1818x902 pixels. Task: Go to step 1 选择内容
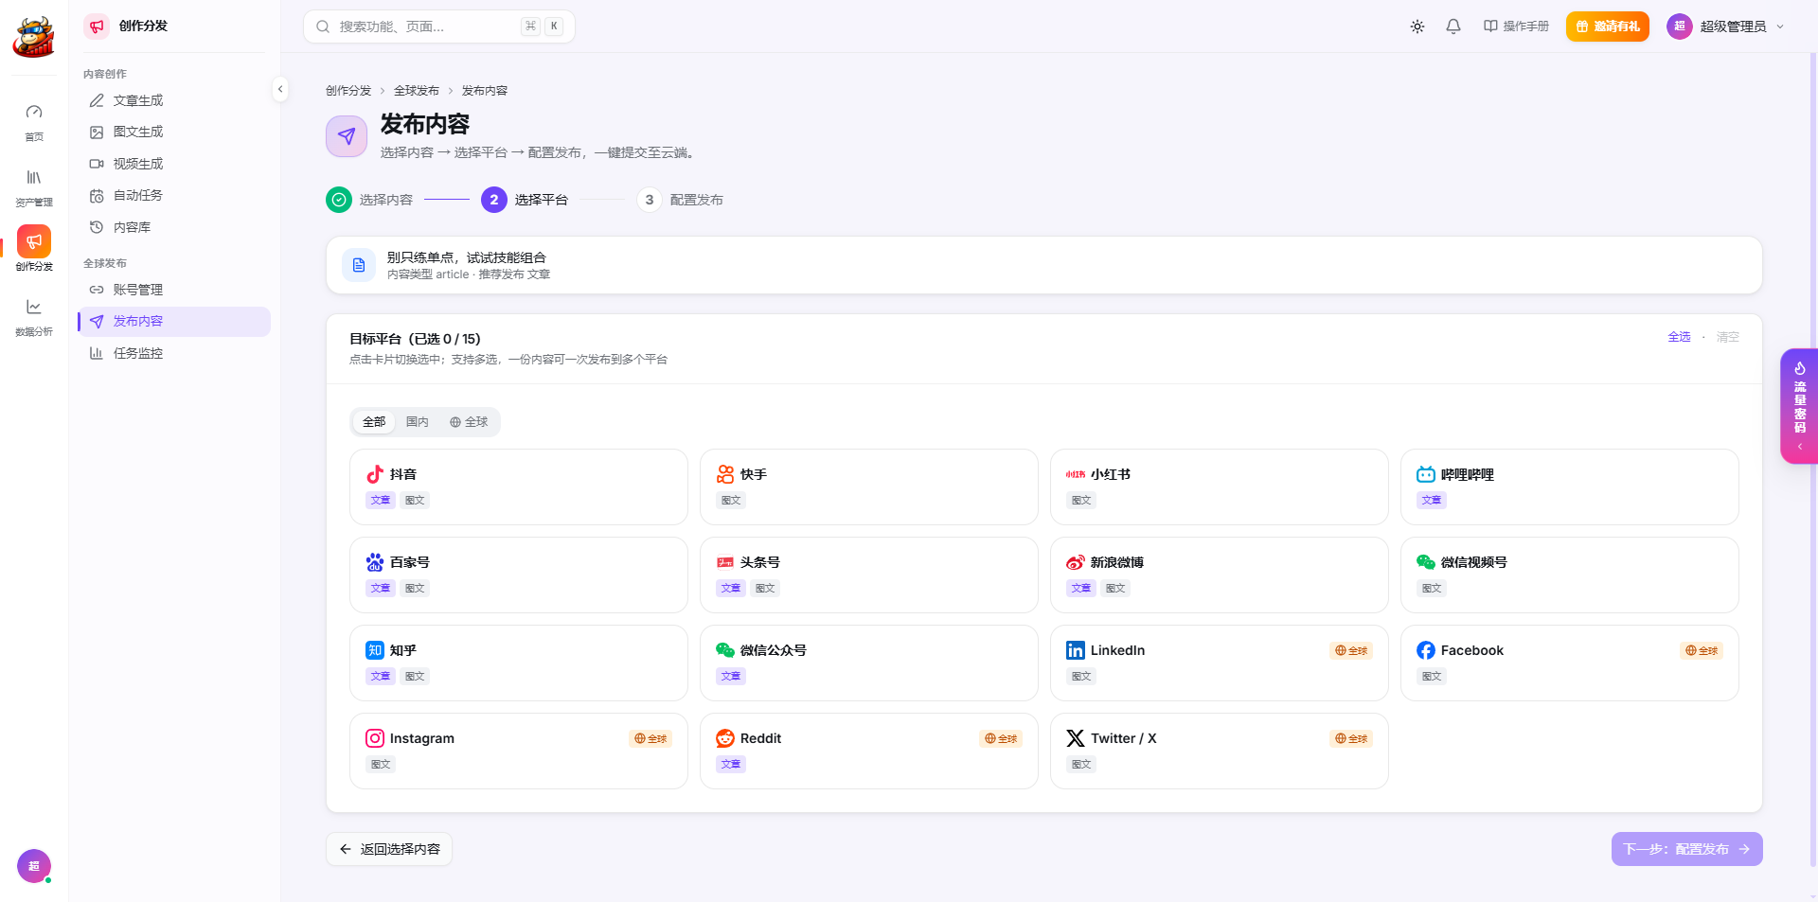coord(369,200)
